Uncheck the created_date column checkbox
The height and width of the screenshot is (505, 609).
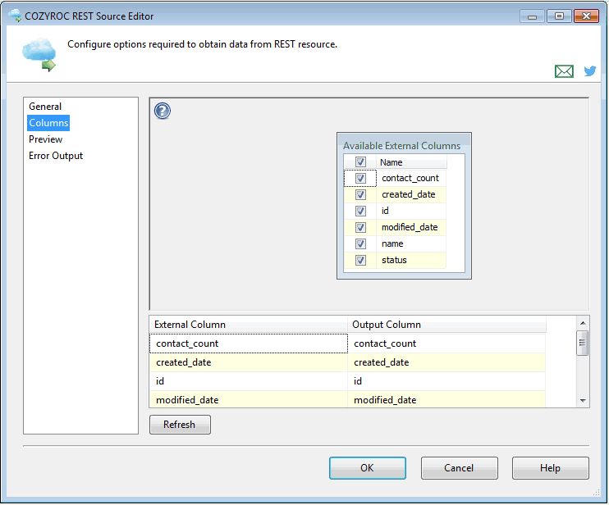360,194
